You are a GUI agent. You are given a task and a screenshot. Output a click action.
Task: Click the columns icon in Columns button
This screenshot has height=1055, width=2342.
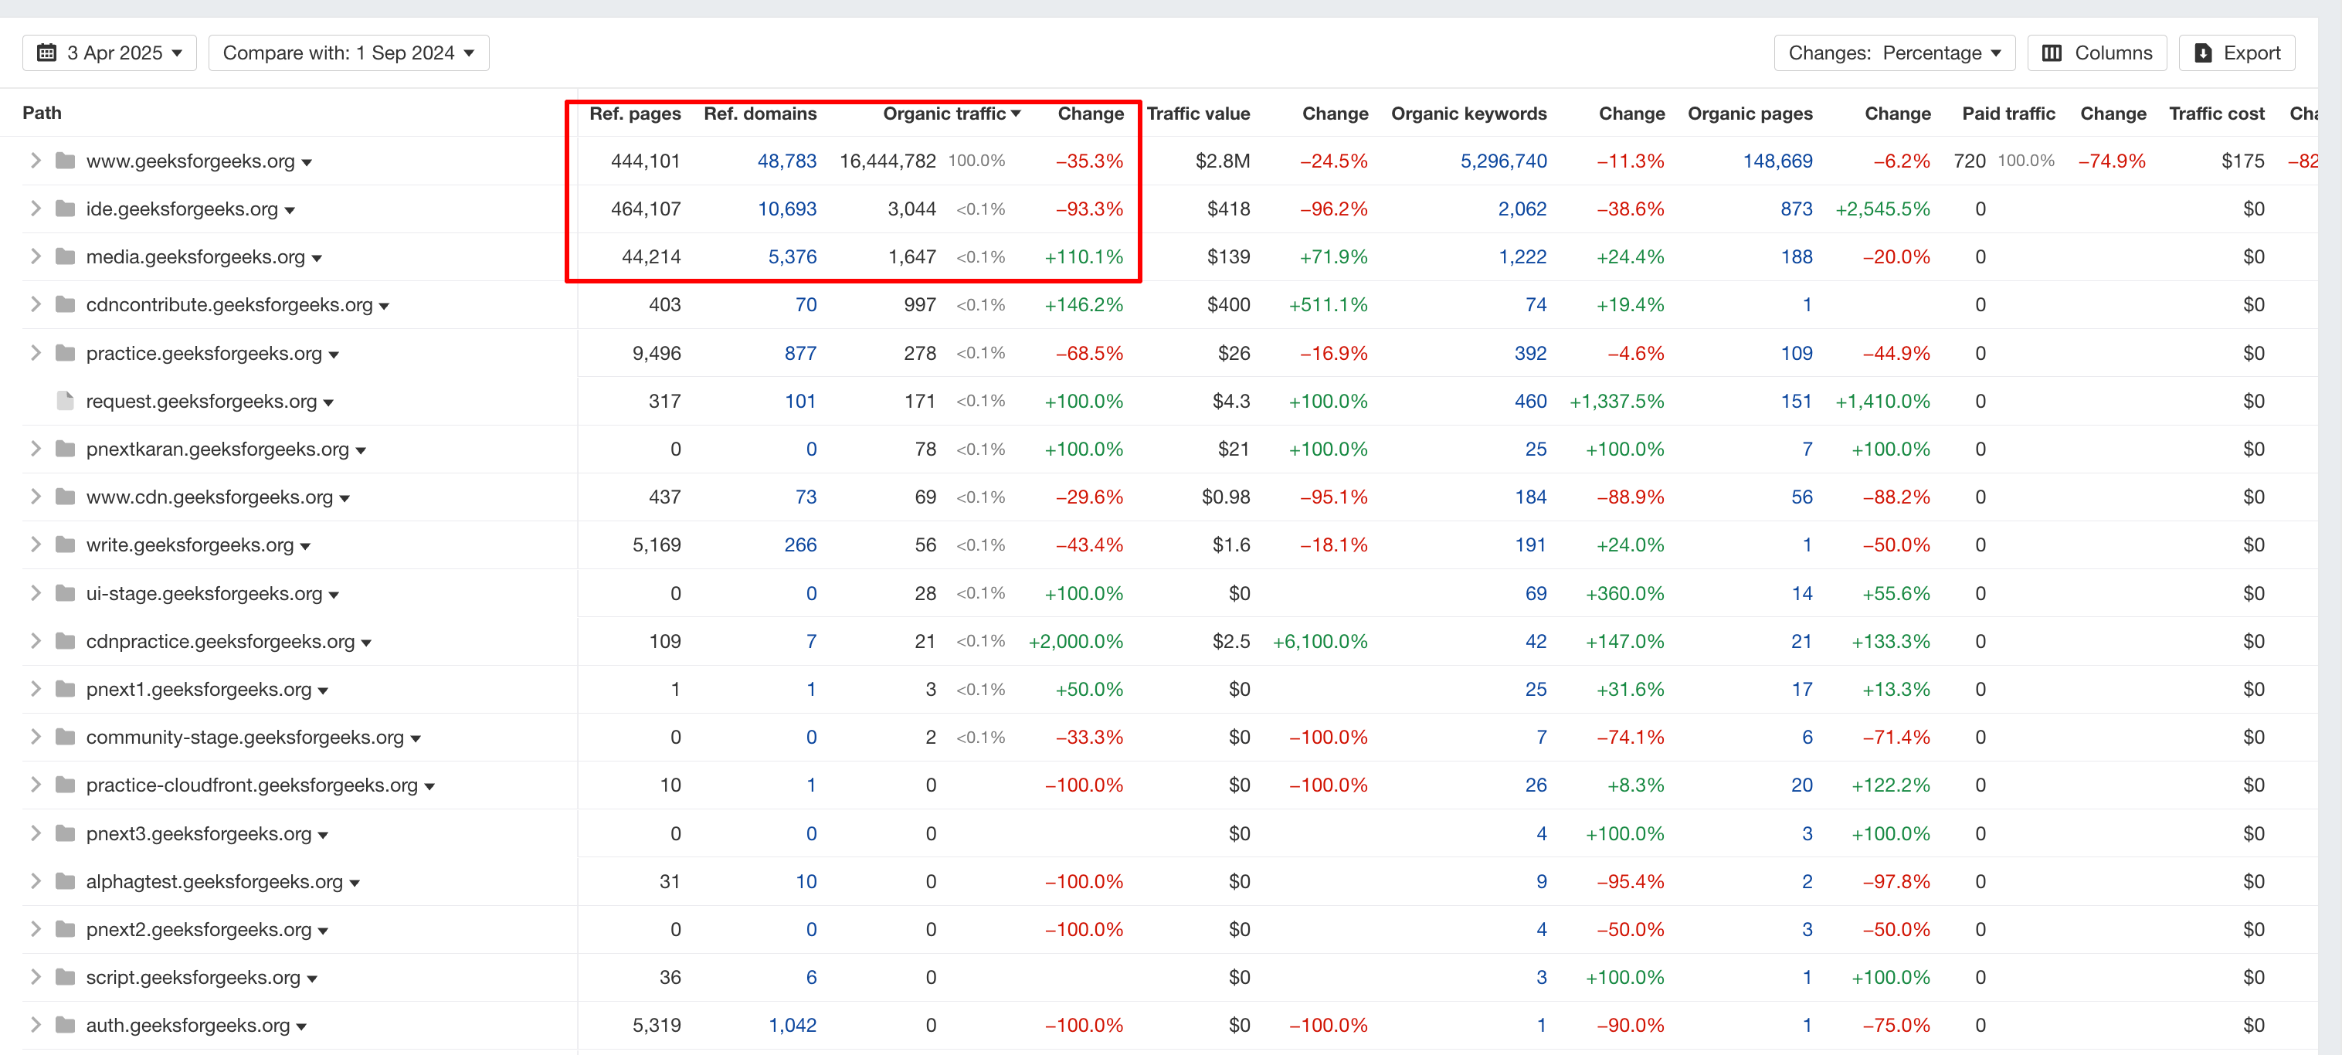(x=2052, y=53)
